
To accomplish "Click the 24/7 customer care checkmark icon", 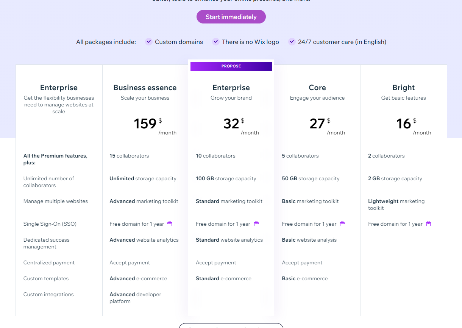I will (x=292, y=42).
